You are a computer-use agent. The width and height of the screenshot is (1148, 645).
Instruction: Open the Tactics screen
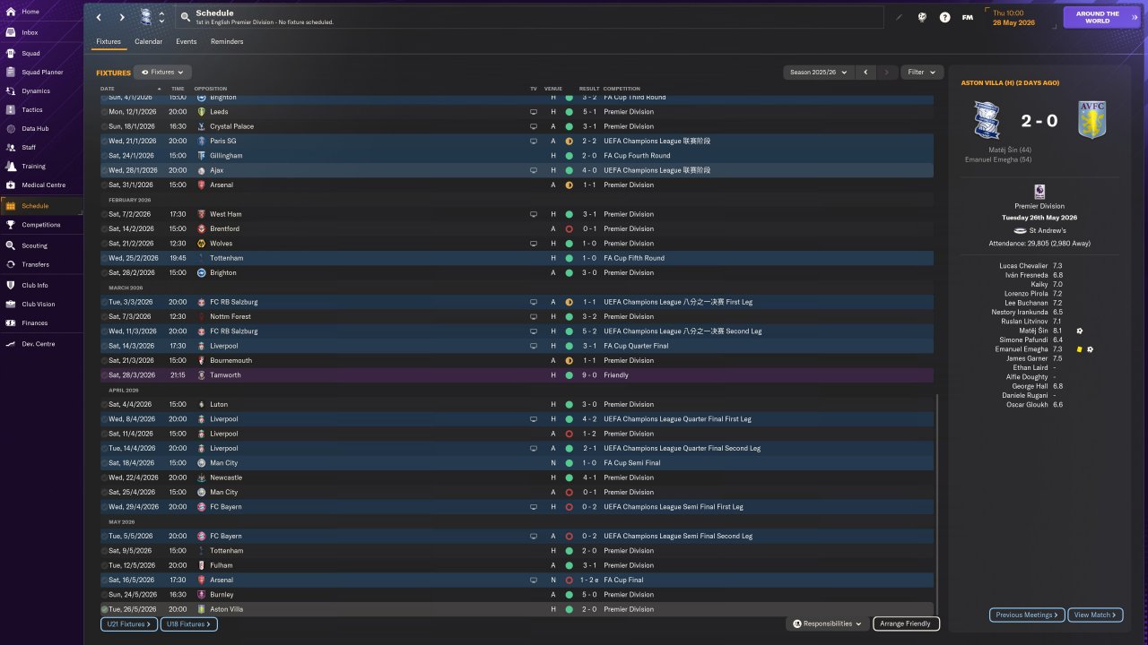point(41,109)
